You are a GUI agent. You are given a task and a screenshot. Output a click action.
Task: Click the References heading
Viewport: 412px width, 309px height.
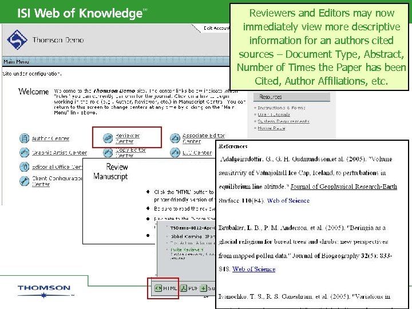click(233, 146)
